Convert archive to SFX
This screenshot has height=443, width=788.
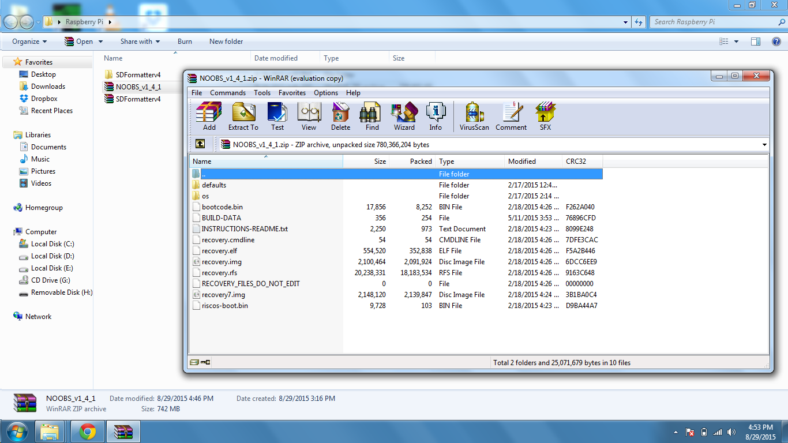pyautogui.click(x=545, y=116)
